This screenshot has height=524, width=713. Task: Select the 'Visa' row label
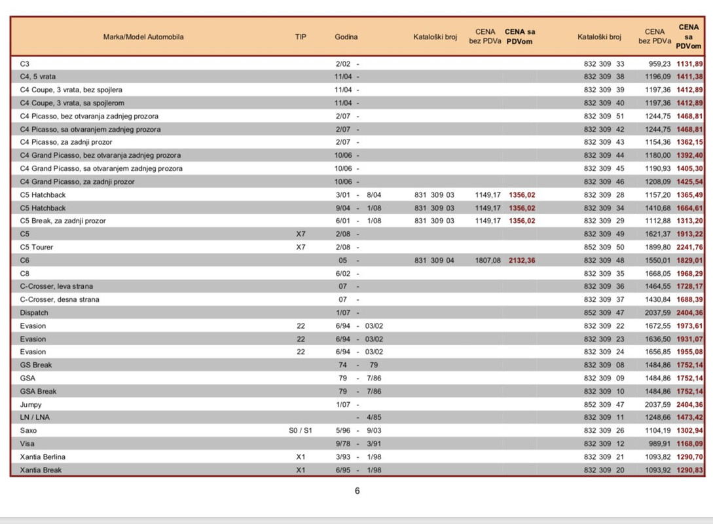point(27,443)
